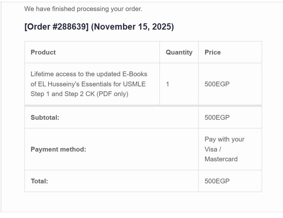This screenshot has height=218, width=283.
Task: Click the 'finished processing your order' message
Action: point(83,9)
